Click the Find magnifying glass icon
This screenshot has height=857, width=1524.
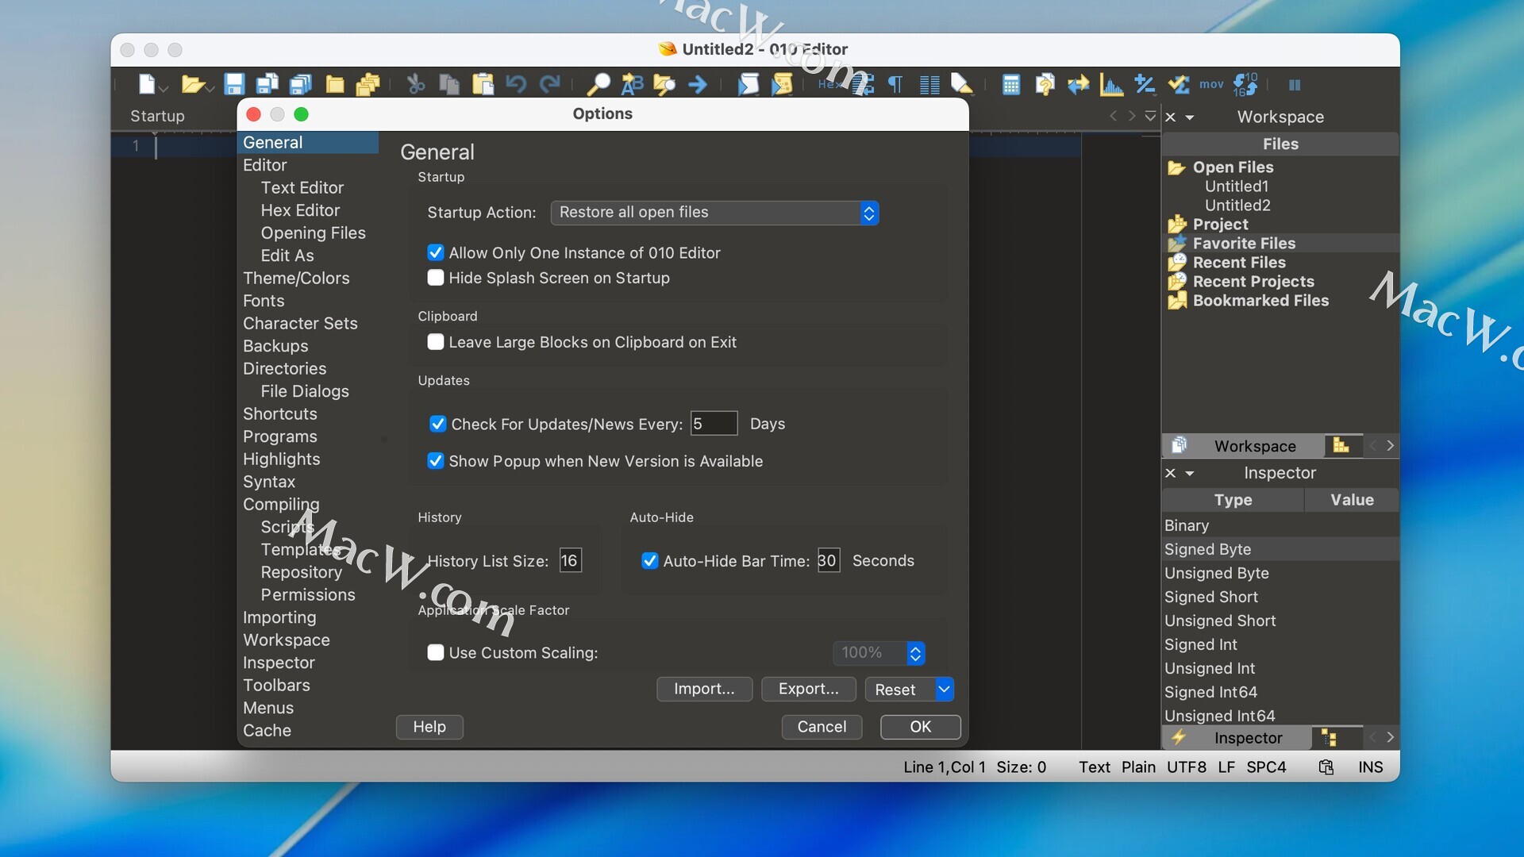tap(598, 84)
